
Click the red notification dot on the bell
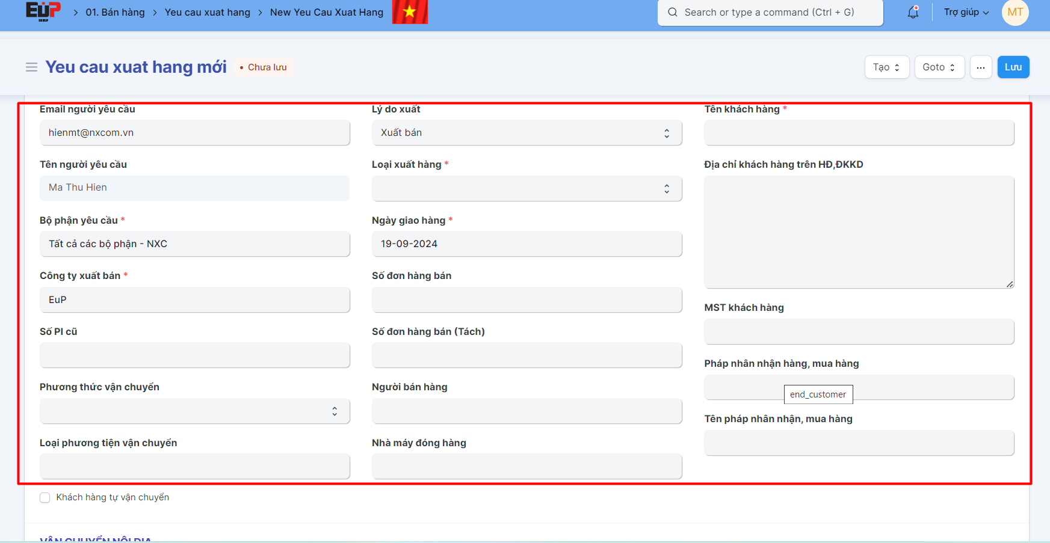917,7
